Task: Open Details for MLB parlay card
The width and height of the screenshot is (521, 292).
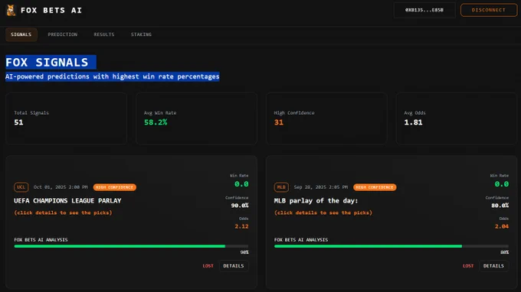Action: (493, 266)
